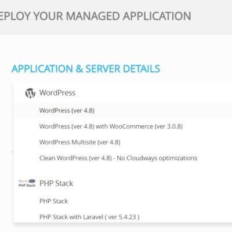Click the PHP Stack logo icon
Viewport: 232px width, 232px height.
tap(27, 183)
